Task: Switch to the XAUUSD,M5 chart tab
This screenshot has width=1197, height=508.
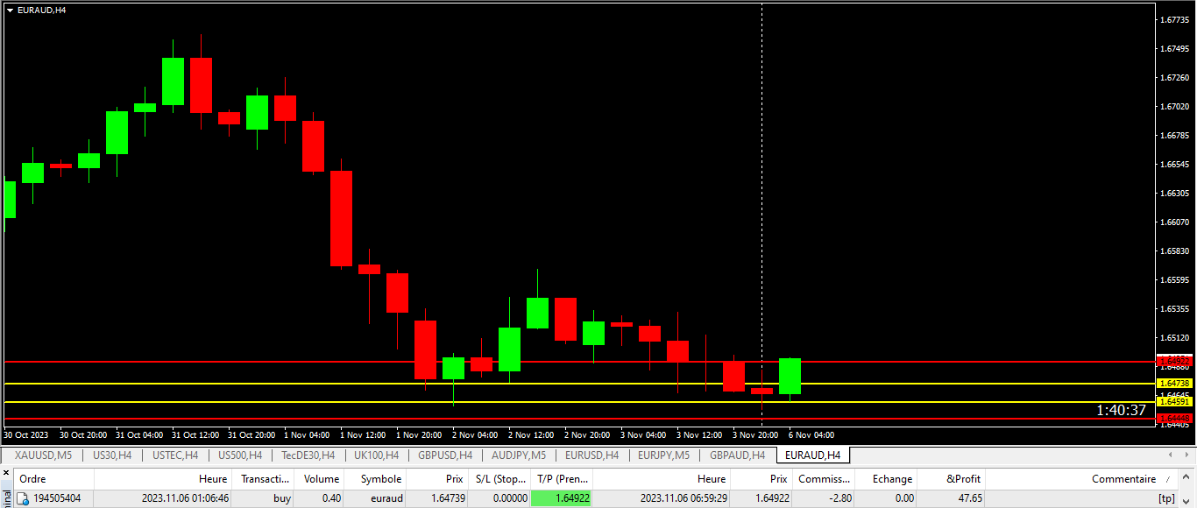Action: click(43, 455)
